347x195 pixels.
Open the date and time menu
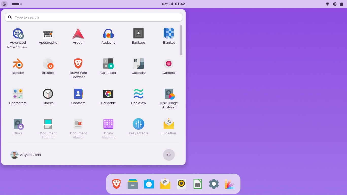pyautogui.click(x=173, y=4)
